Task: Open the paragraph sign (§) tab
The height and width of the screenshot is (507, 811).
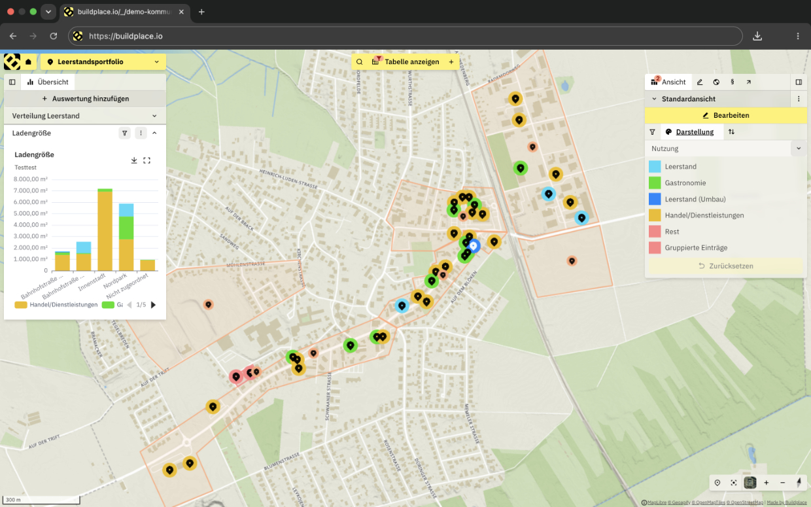Action: [x=733, y=82]
